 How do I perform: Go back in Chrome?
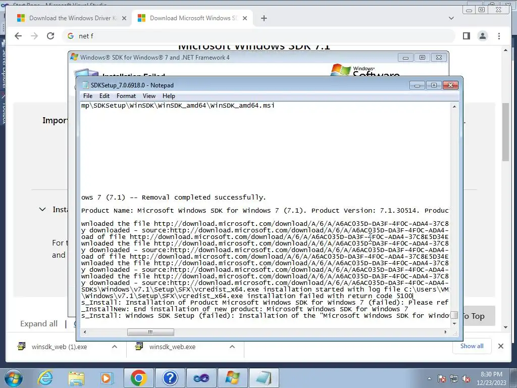[18, 36]
